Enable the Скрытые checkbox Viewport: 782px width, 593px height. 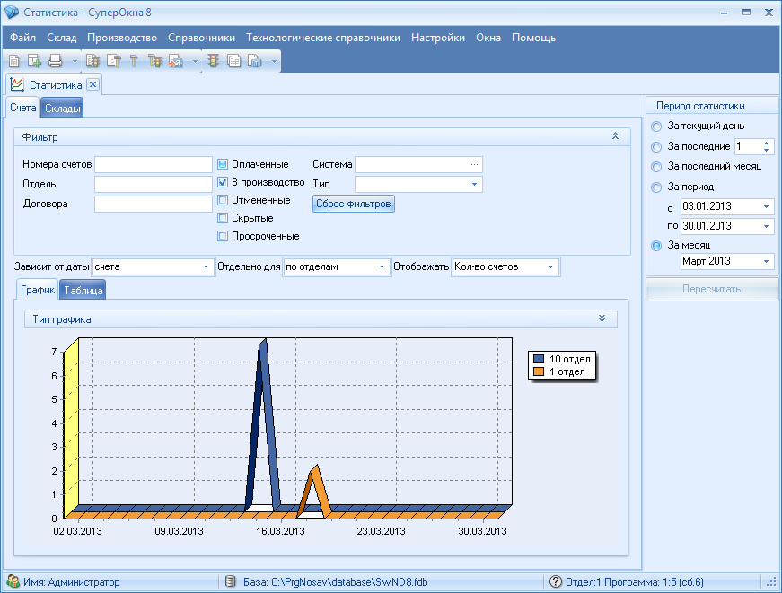coord(223,218)
